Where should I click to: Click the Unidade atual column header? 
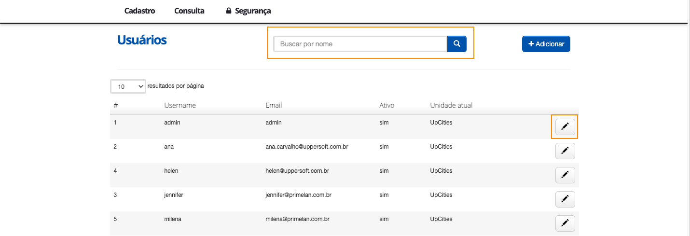coord(451,105)
